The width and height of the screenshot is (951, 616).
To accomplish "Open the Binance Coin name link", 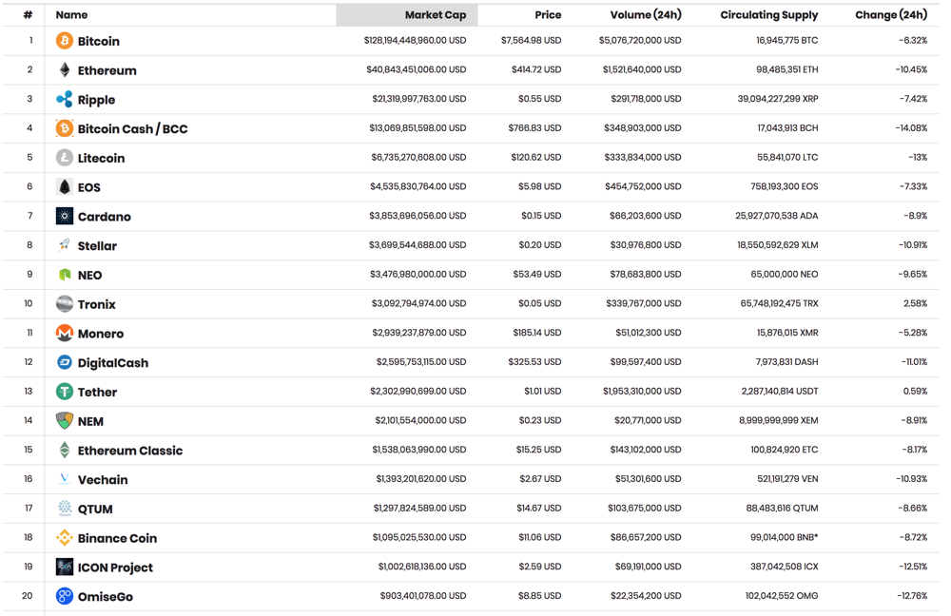I will click(x=117, y=538).
